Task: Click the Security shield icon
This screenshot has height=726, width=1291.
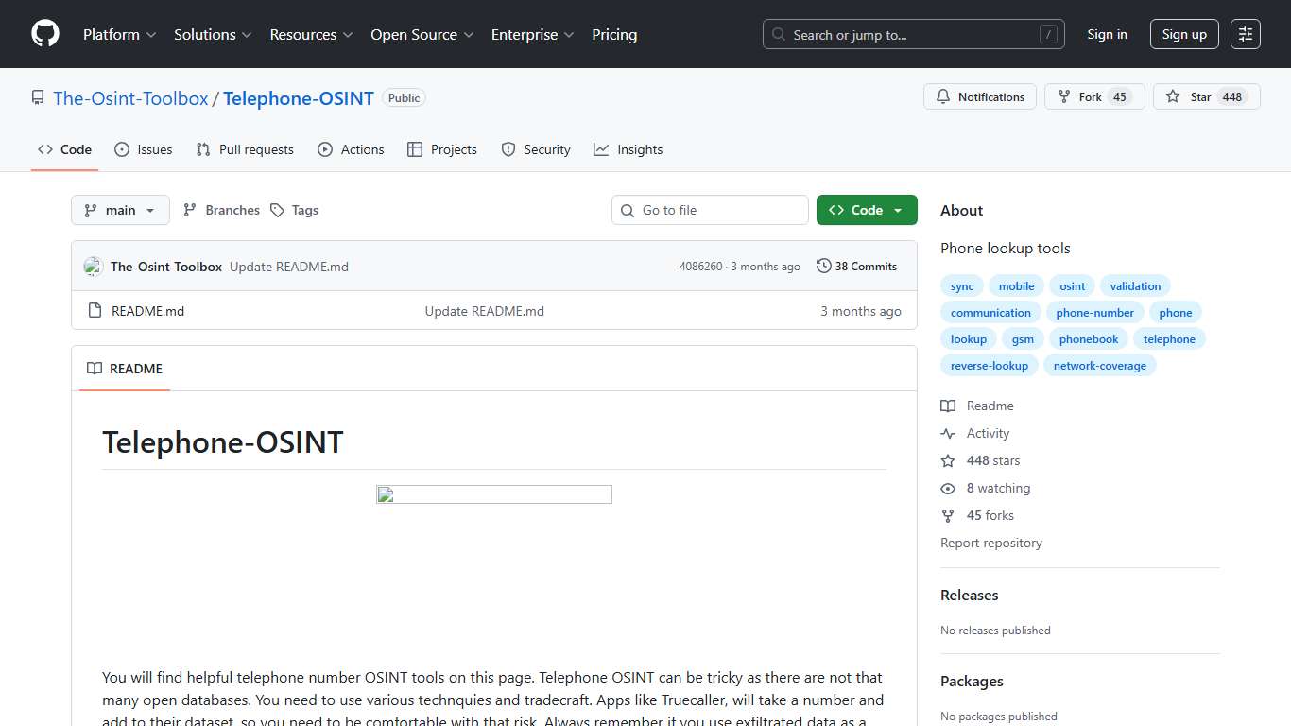Action: pos(508,149)
